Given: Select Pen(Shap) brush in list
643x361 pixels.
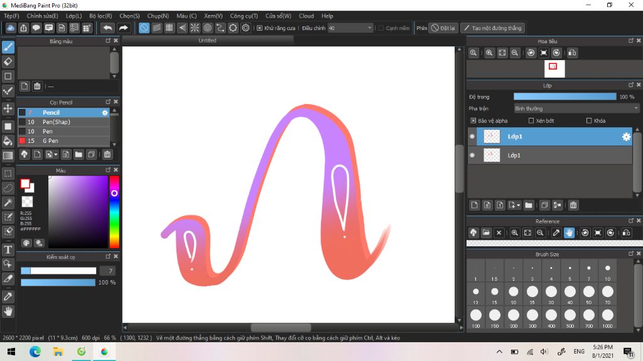Looking at the screenshot, I should pos(63,122).
